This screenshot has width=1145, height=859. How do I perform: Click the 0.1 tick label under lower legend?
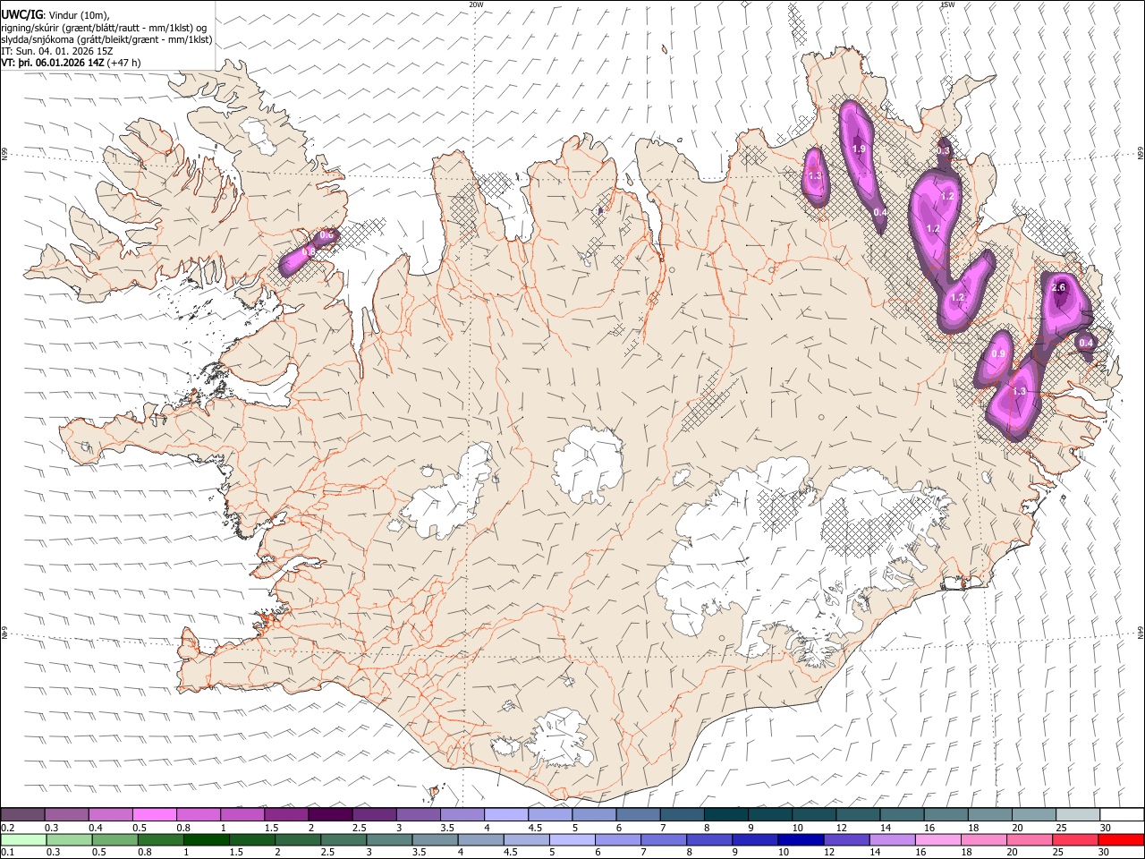(x=8, y=852)
